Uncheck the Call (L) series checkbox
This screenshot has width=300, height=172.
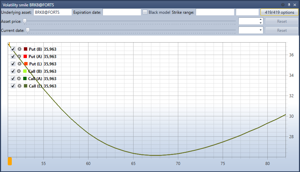point(13,86)
